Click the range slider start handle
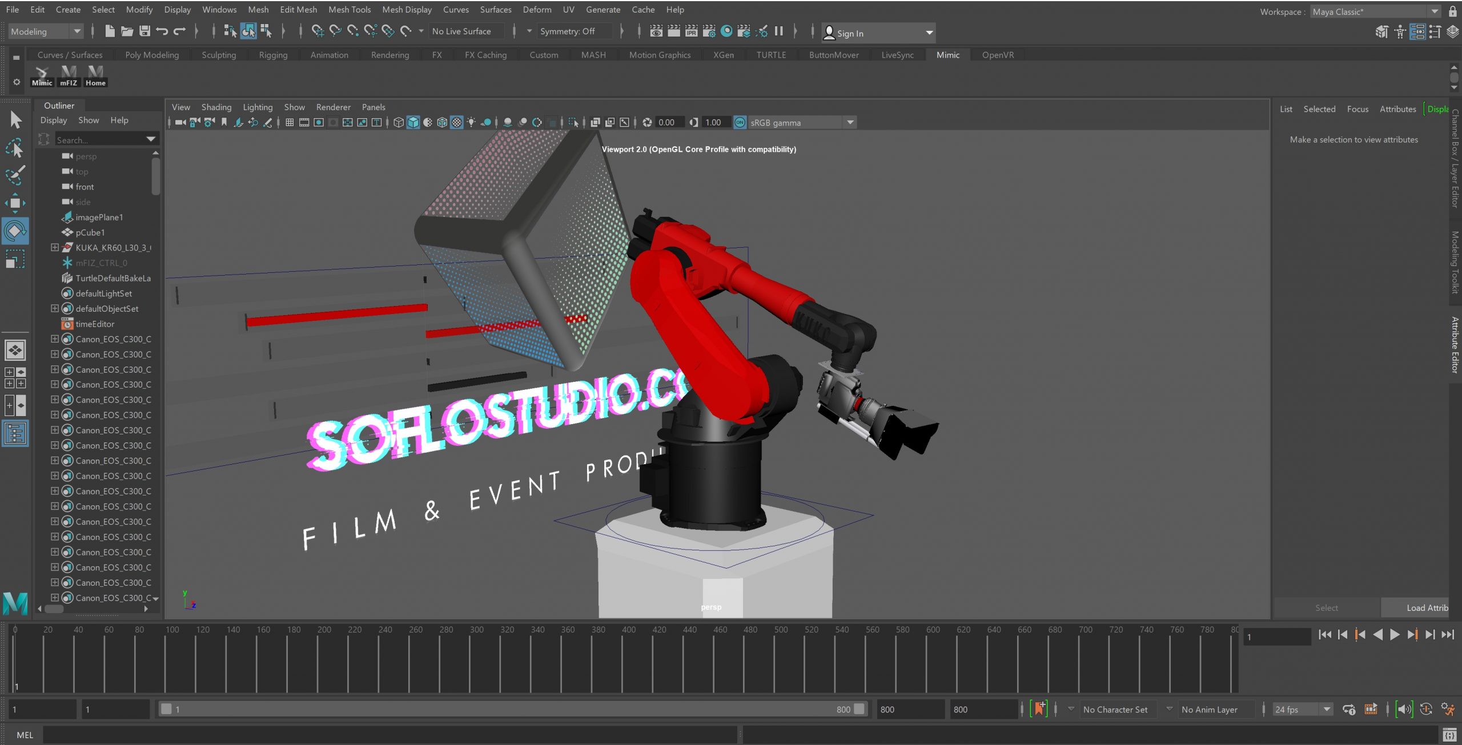Screen dimensions: 1462x745 click(x=166, y=709)
